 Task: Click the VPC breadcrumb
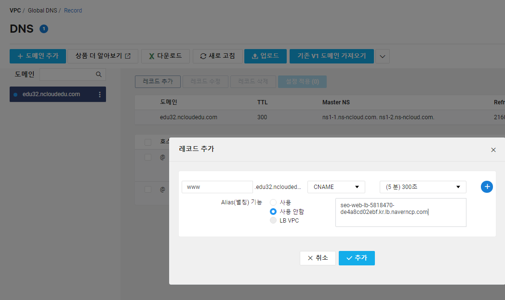pyautogui.click(x=15, y=11)
